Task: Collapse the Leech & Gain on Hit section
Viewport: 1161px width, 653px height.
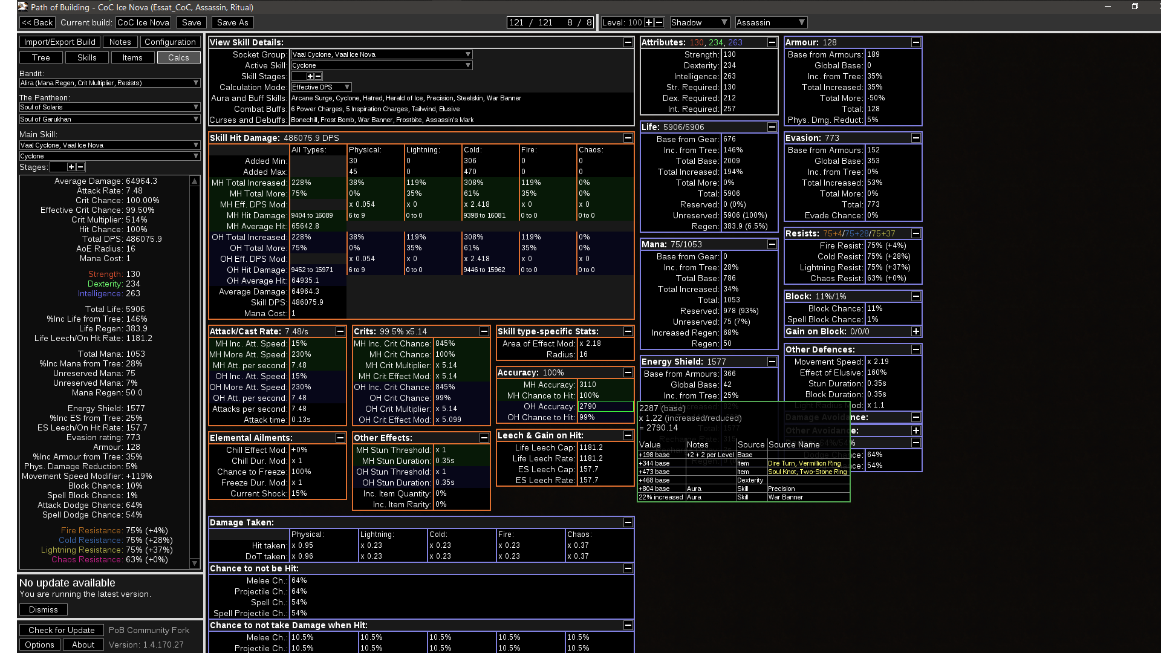Action: pos(628,435)
